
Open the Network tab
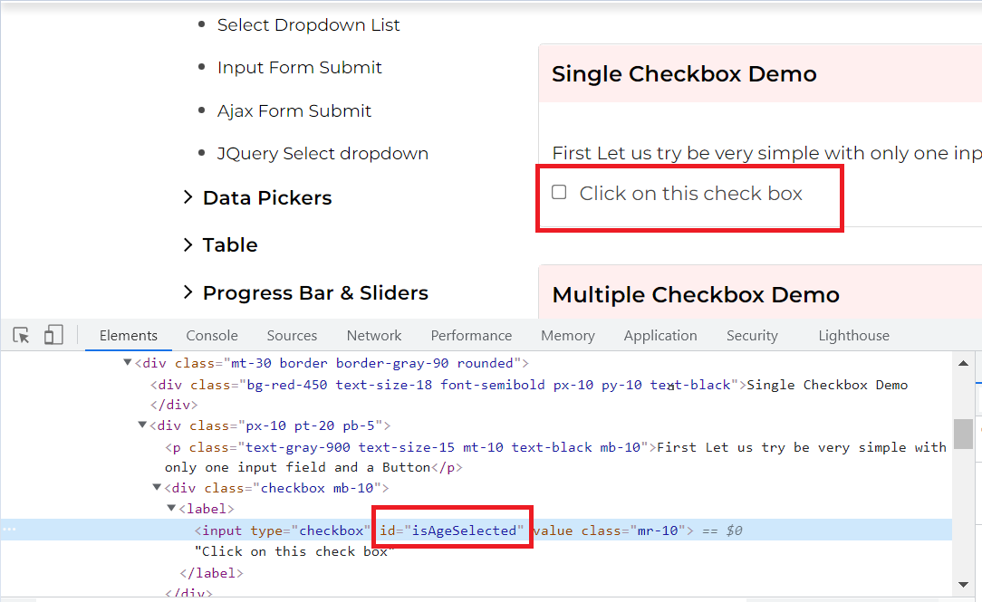(373, 335)
